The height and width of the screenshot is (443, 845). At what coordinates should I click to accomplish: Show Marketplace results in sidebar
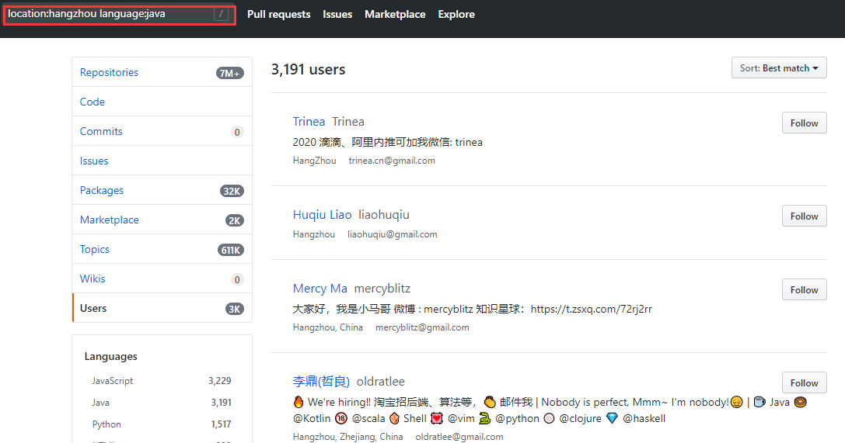pyautogui.click(x=162, y=220)
